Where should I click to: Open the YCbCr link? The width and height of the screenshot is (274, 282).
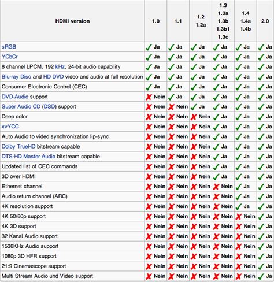pyautogui.click(x=10, y=57)
